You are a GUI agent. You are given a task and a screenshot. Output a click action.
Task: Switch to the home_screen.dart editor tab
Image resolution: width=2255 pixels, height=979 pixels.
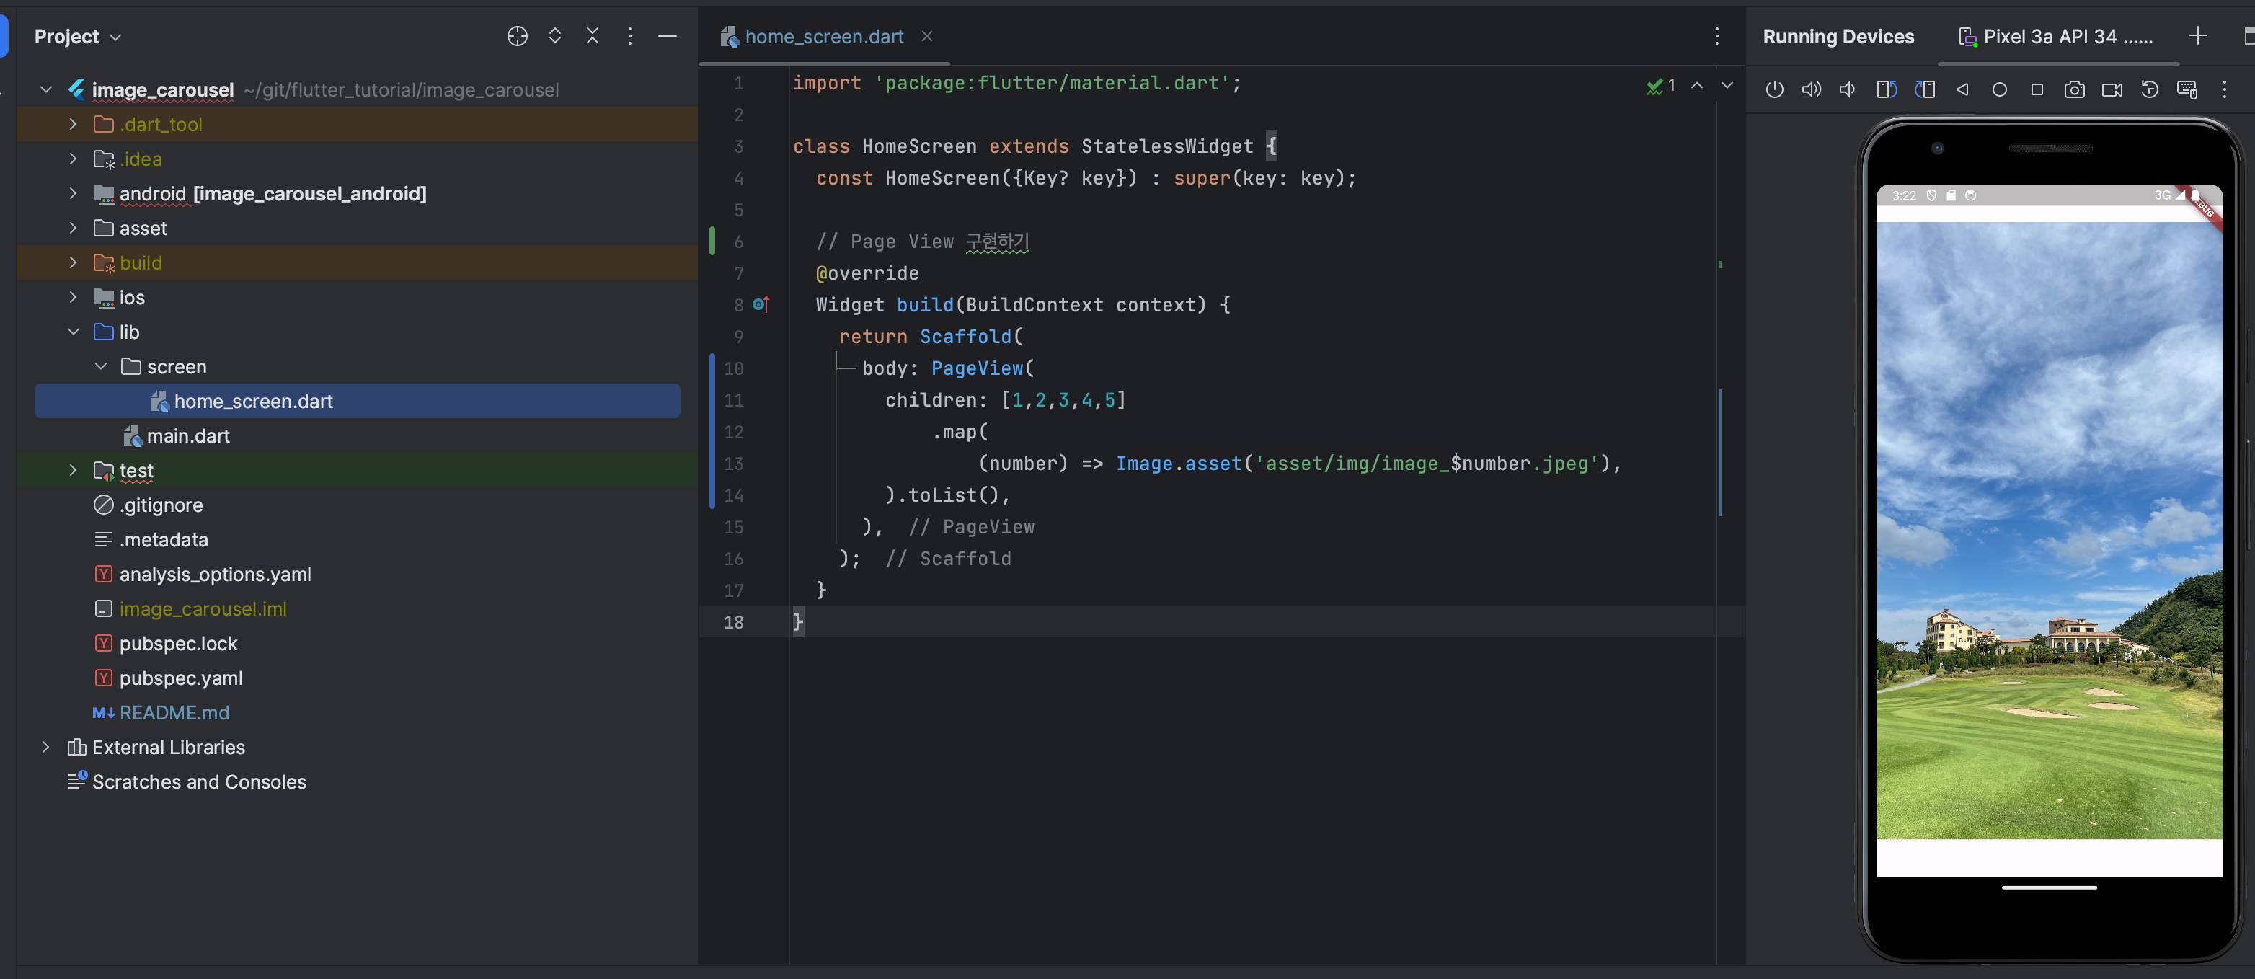823,37
